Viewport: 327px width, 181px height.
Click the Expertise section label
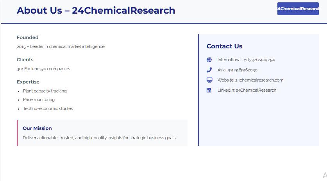[28, 82]
